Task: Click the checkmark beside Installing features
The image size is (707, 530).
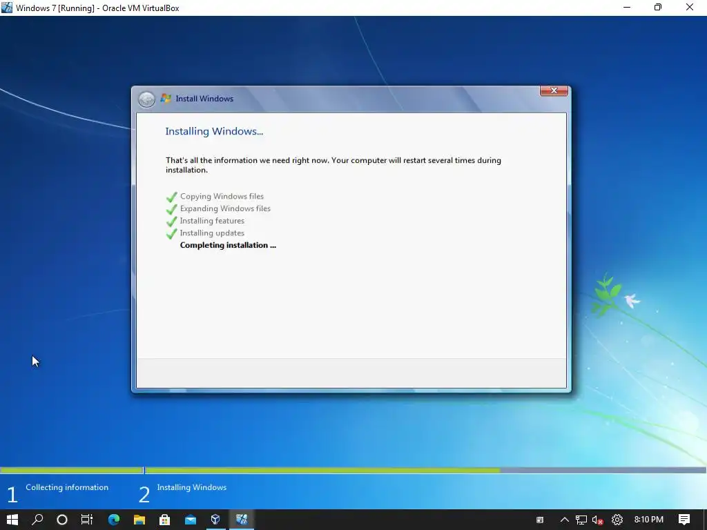Action: pyautogui.click(x=171, y=222)
